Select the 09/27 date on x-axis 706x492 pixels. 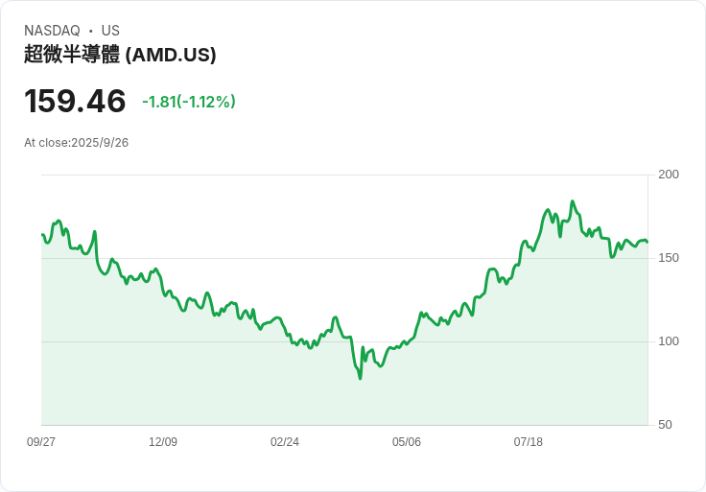point(41,442)
